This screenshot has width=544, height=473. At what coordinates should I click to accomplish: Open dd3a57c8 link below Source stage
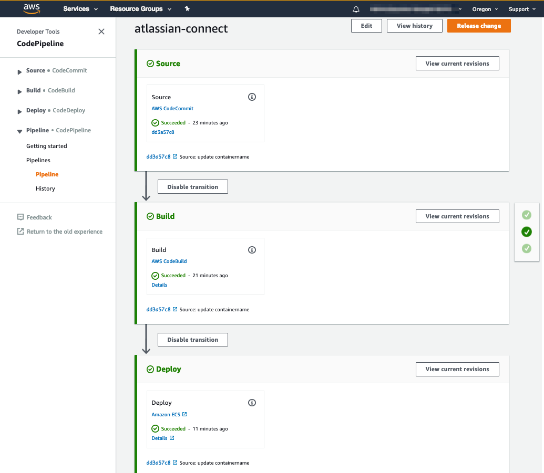click(x=158, y=156)
